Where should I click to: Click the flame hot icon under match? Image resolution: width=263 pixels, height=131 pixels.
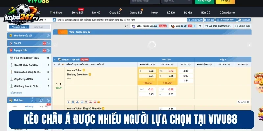(x=95, y=102)
